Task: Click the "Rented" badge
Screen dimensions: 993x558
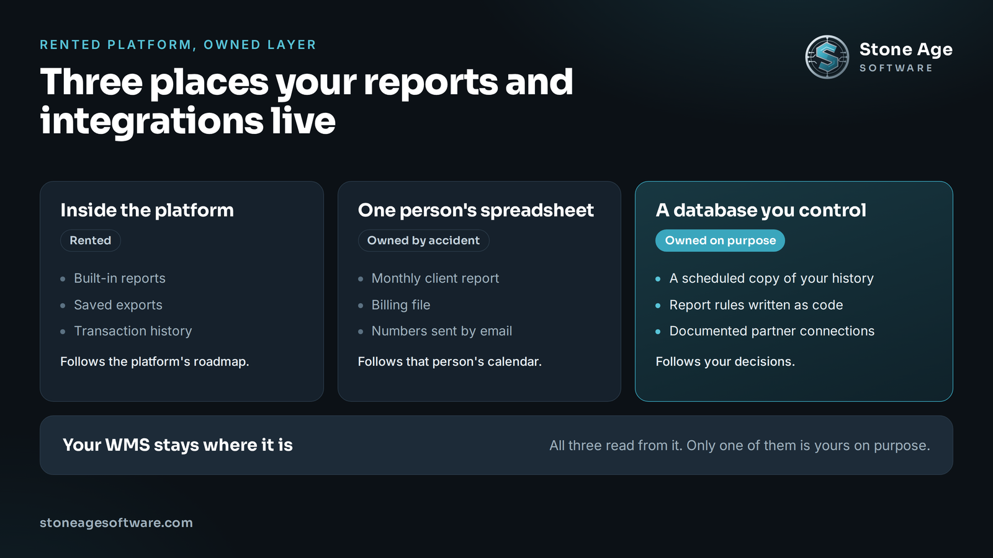Action: pyautogui.click(x=91, y=241)
